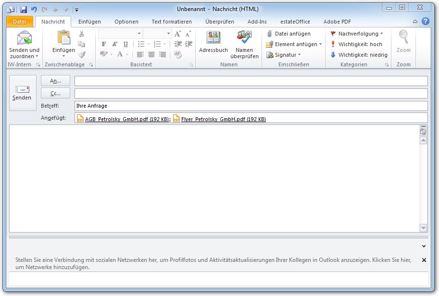Click the An... recipient button

(55, 81)
